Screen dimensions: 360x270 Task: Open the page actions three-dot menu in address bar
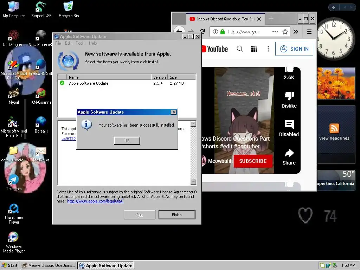pyautogui.click(x=275, y=32)
